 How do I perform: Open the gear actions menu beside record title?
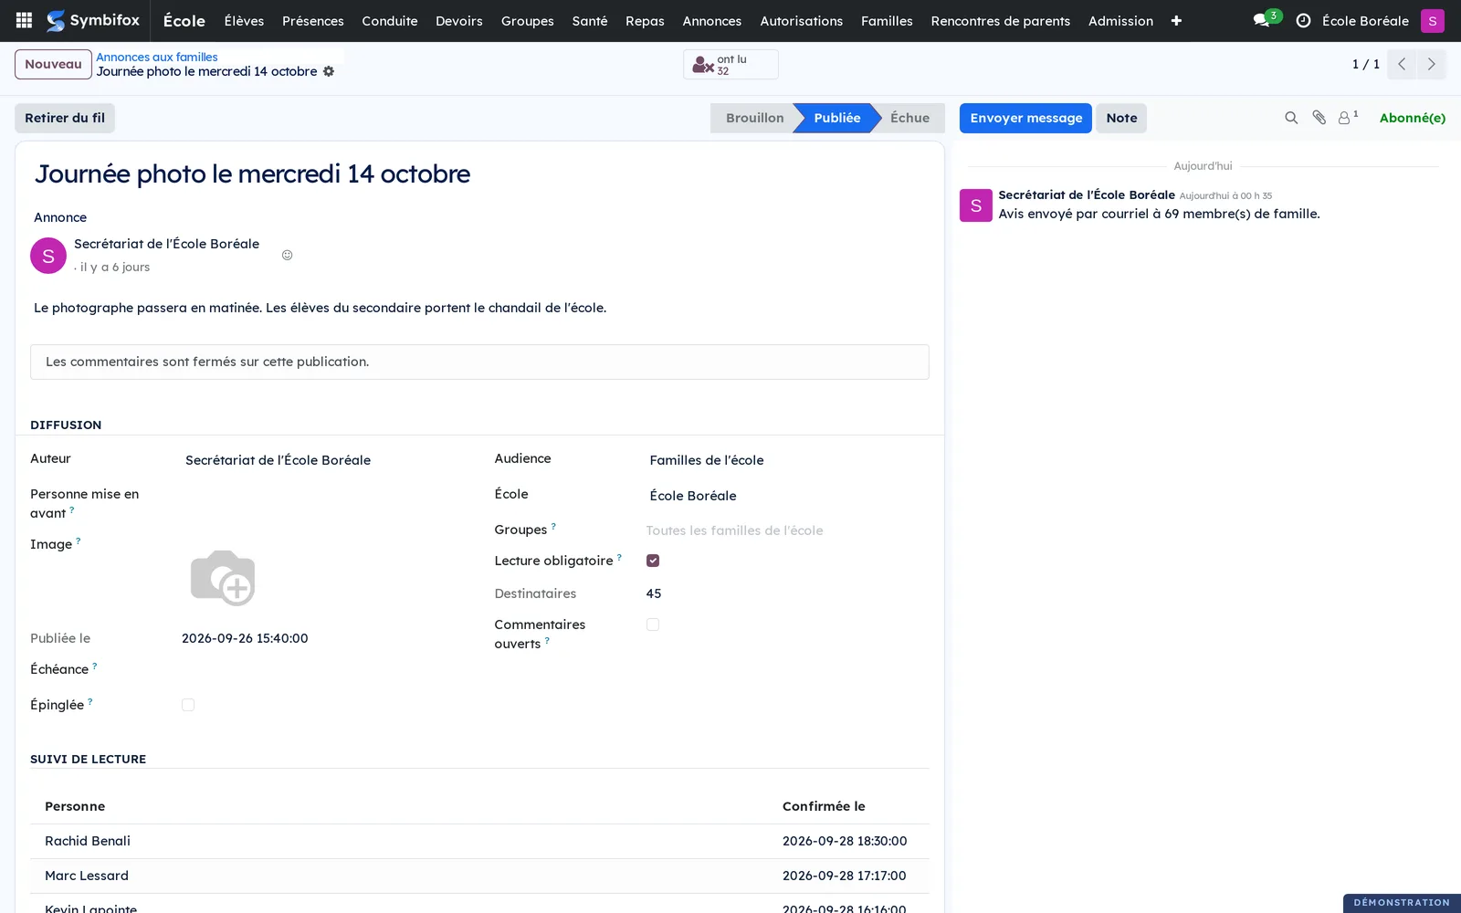click(x=329, y=71)
